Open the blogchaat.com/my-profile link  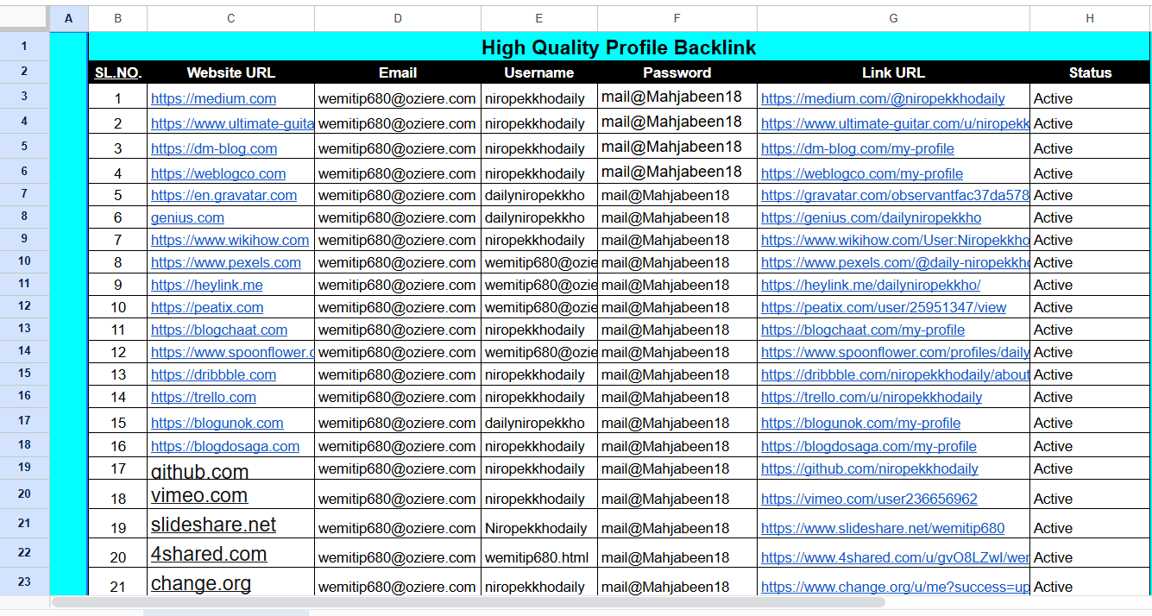[x=863, y=330]
